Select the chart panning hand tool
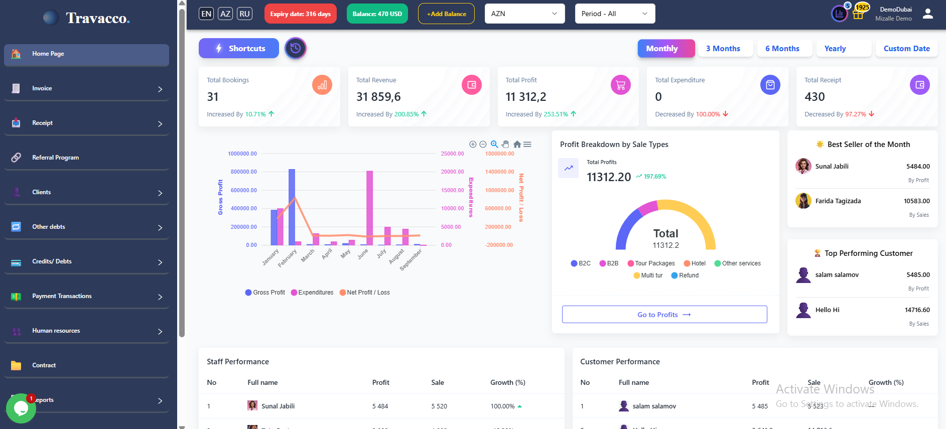946x429 pixels. tap(505, 145)
